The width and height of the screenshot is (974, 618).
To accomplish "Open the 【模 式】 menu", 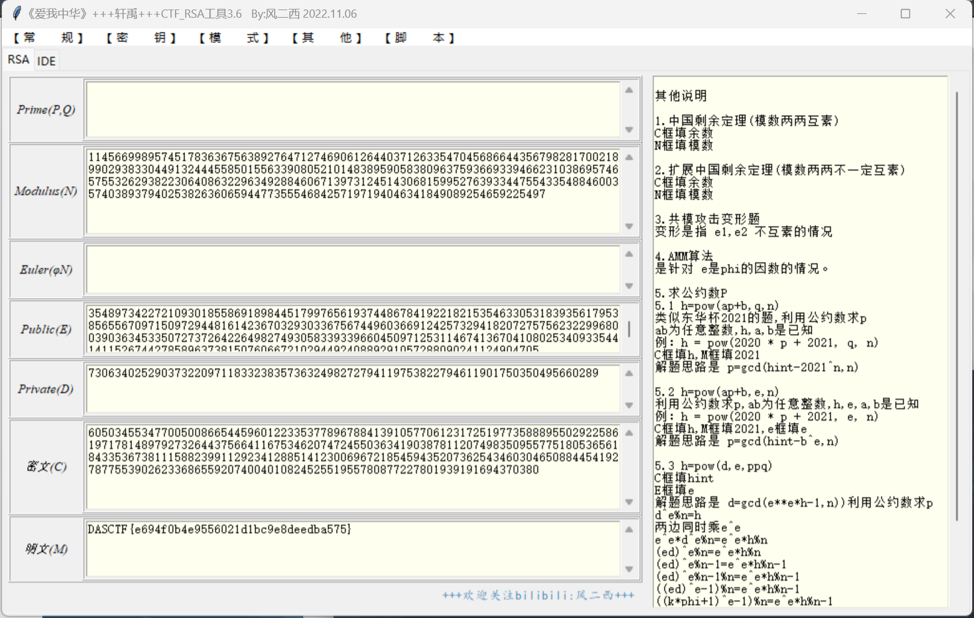I will [234, 38].
